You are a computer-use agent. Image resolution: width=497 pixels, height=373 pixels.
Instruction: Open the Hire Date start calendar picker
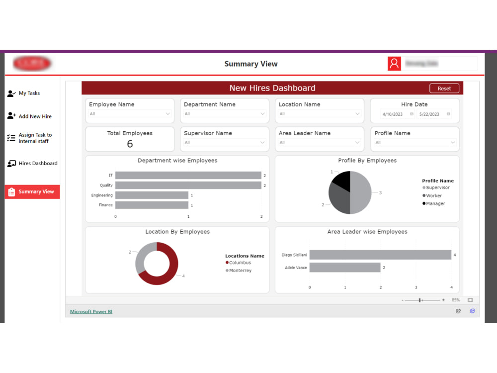[x=412, y=114]
